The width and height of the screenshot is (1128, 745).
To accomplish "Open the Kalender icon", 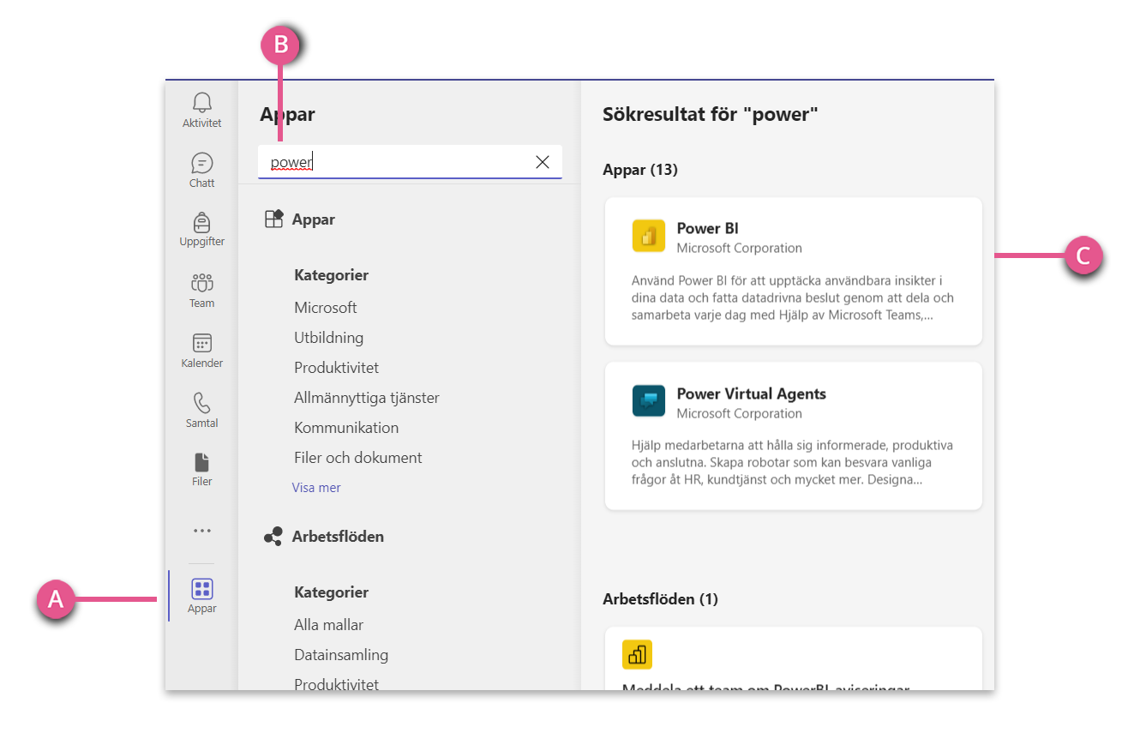I will [x=201, y=343].
